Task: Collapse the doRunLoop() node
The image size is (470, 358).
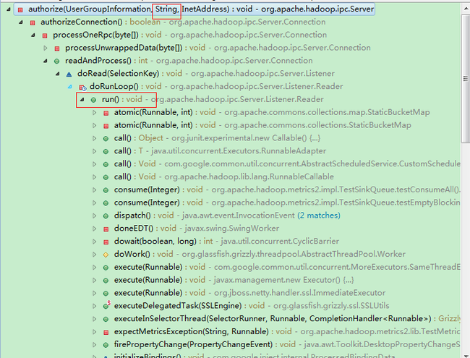Action: tap(70, 87)
